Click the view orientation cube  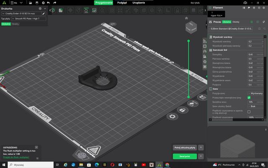click(x=191, y=27)
